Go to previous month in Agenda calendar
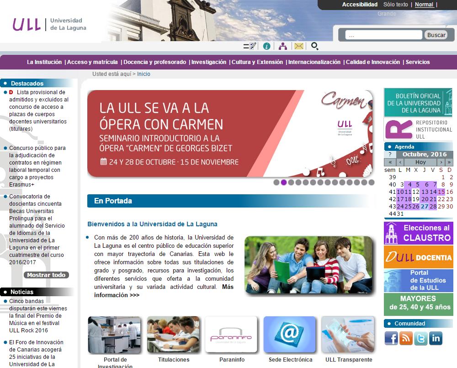This screenshot has height=368, width=457. [x=400, y=162]
